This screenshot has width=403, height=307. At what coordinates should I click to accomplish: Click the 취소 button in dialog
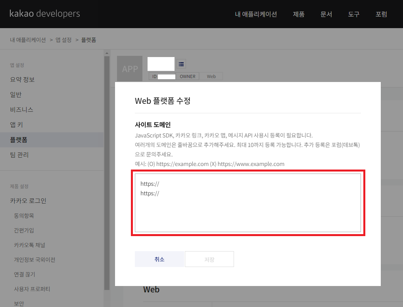tap(159, 259)
